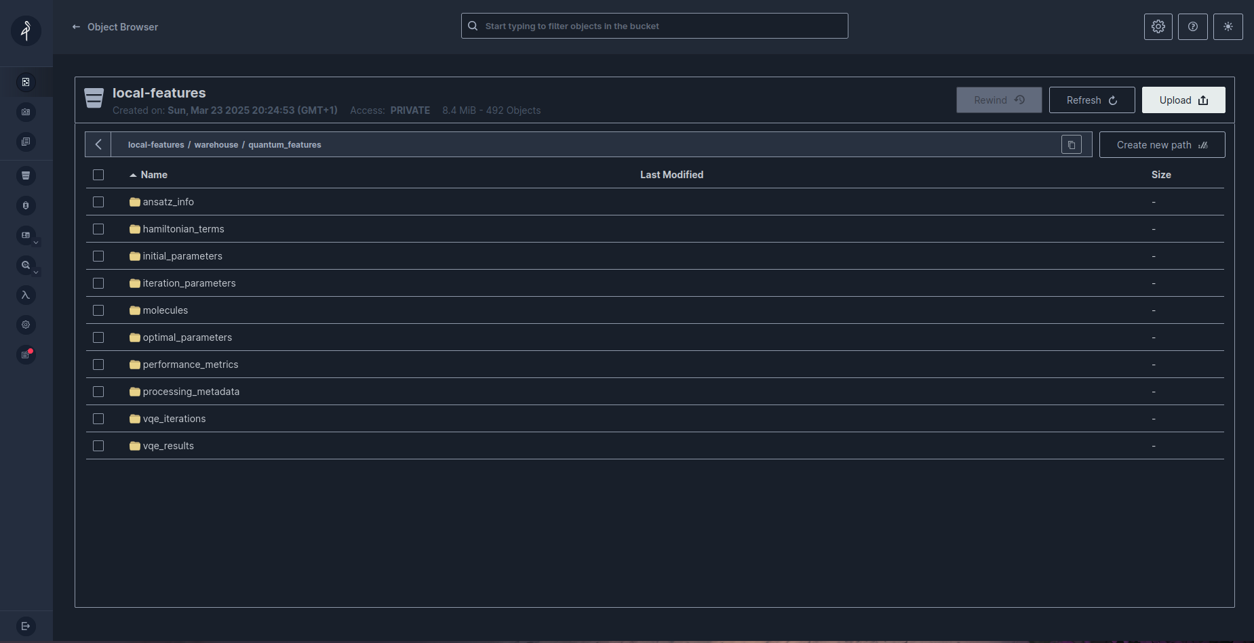Screen dimensions: 1254x643
Task: Check the select-all checkbox in the header row
Action: [98, 174]
